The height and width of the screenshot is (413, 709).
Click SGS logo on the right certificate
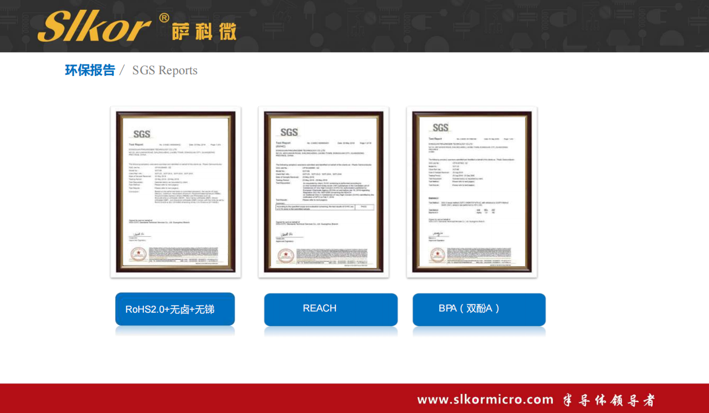click(x=440, y=128)
